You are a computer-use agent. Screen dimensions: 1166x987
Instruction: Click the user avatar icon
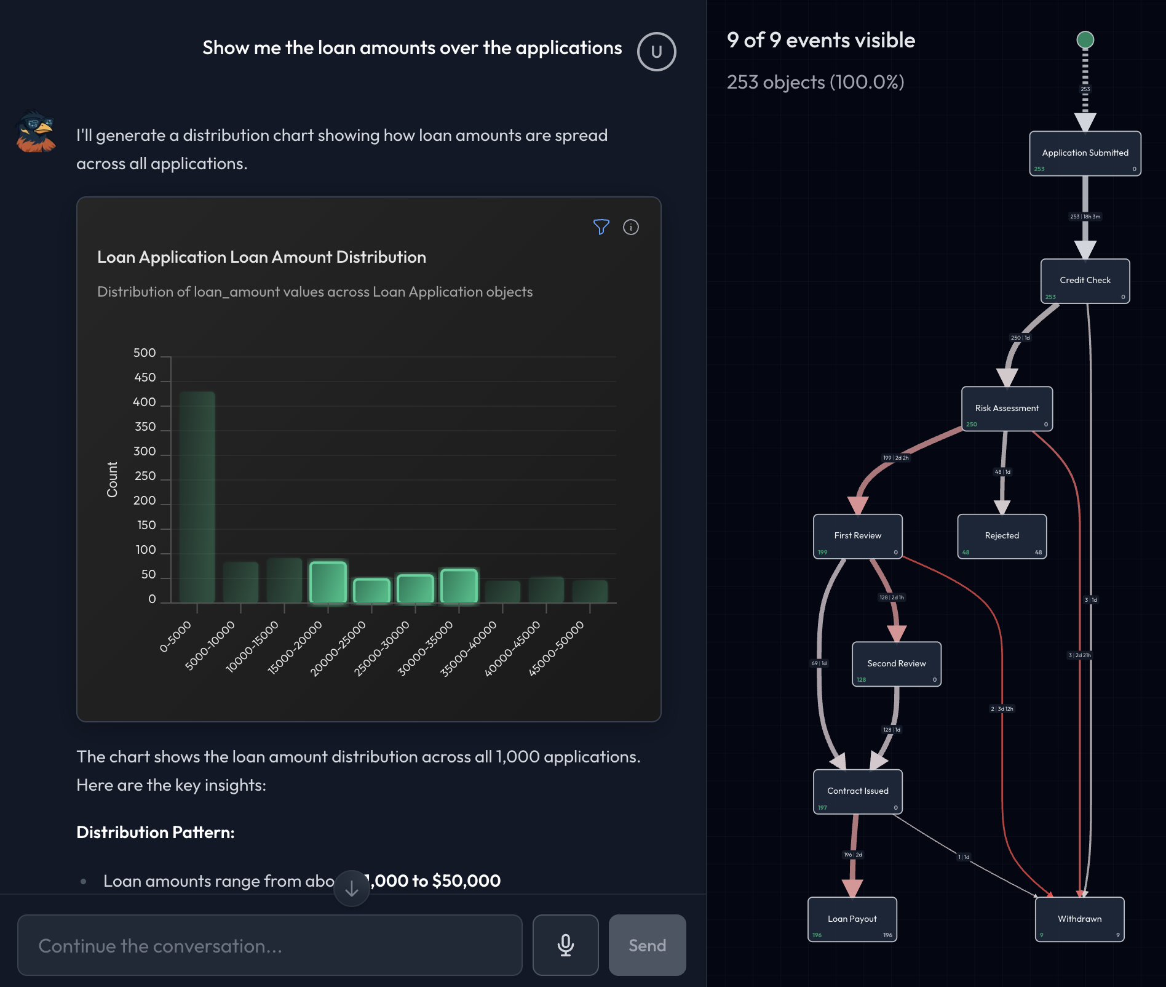656,52
